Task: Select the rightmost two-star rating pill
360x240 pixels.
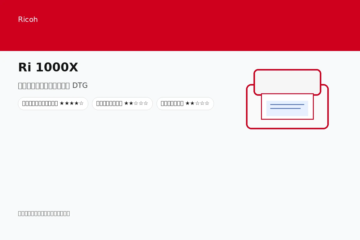Action: point(185,103)
